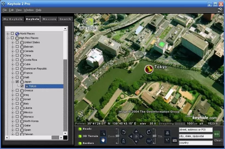Click the print icon
The image size is (225, 149).
[167, 133]
